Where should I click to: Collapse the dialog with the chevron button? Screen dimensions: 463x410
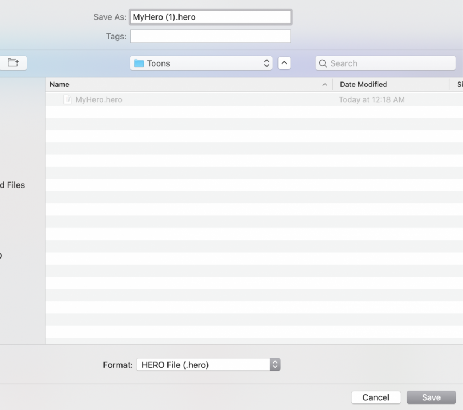click(284, 63)
